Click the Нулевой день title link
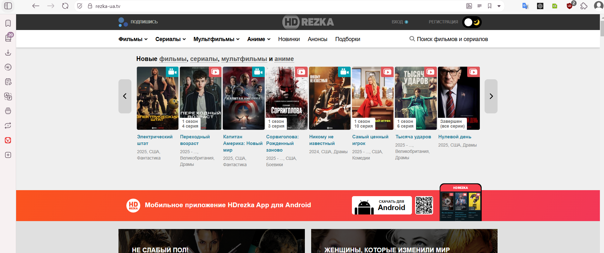Image resolution: width=604 pixels, height=253 pixels. (455, 137)
